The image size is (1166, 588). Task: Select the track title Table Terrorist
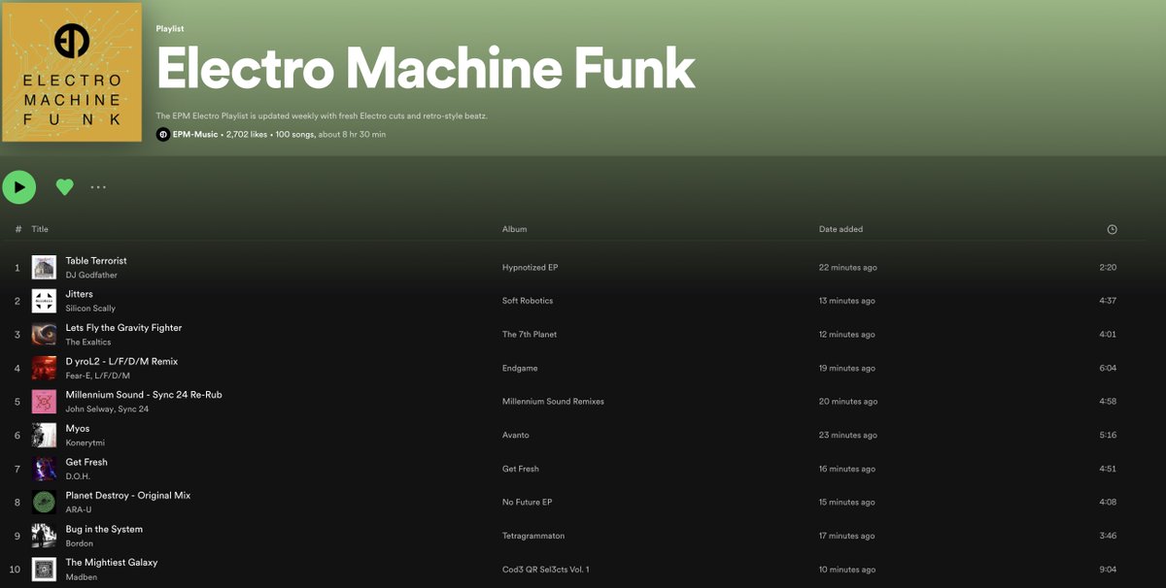(96, 261)
